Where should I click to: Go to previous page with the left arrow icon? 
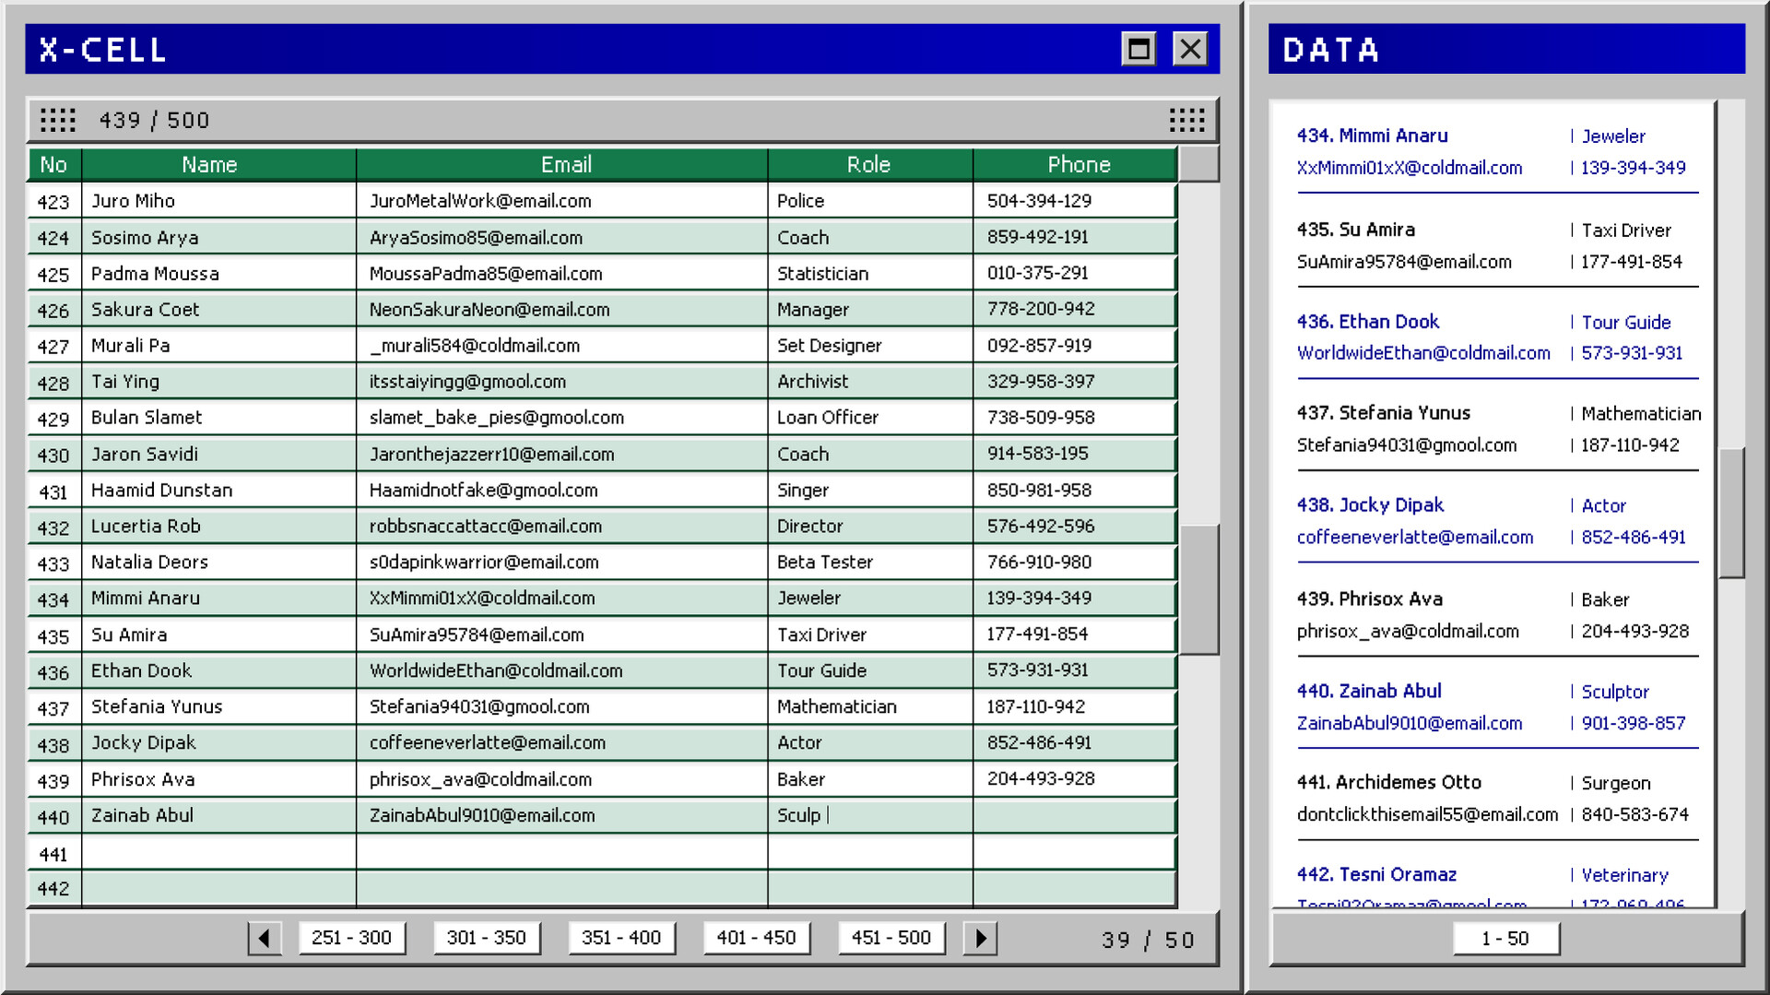265,938
